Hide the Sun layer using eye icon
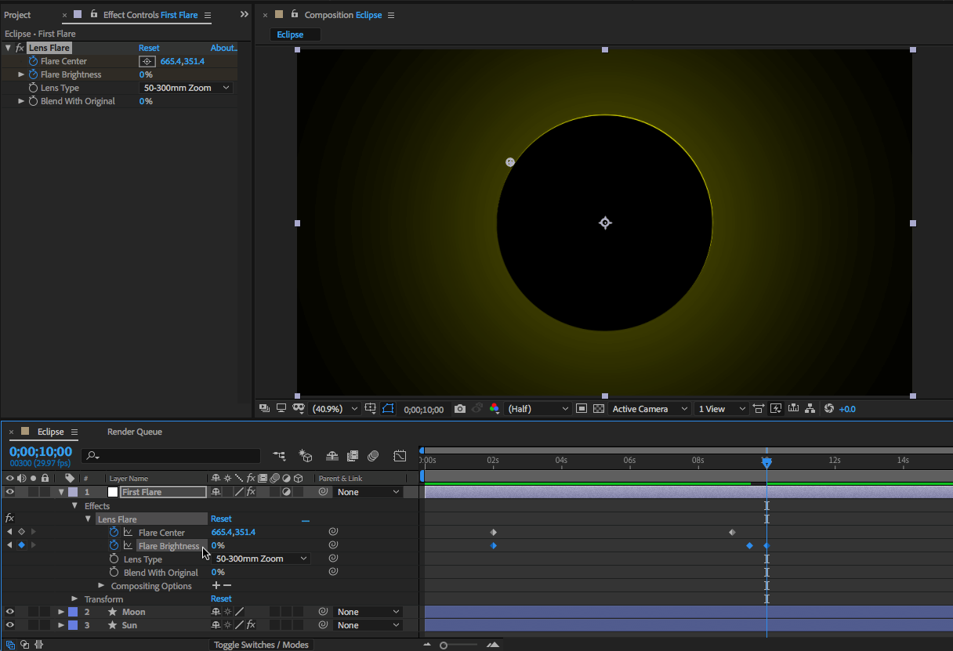 click(x=10, y=625)
